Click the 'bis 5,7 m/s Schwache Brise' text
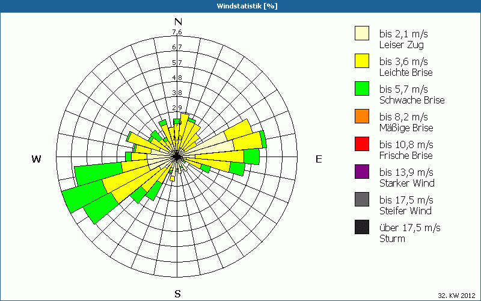 point(412,95)
